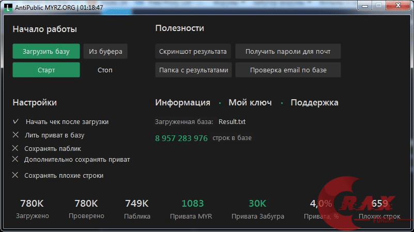Click the loaded file name Result.txt

[x=232, y=121]
